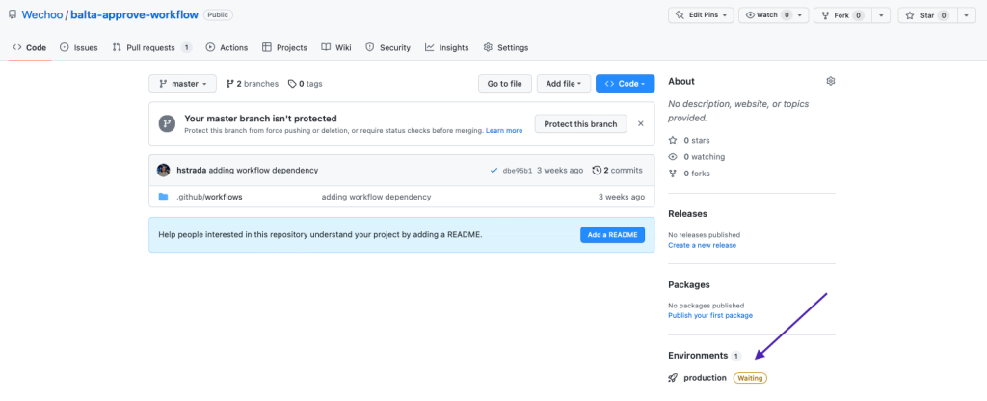This screenshot has height=401, width=987.
Task: Click the branch icon in protection banner
Action: pos(166,123)
